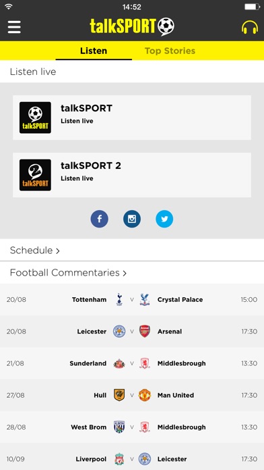This screenshot has width=264, height=470.
Task: Open the talkSPORT Instagram icon
Action: tap(132, 219)
